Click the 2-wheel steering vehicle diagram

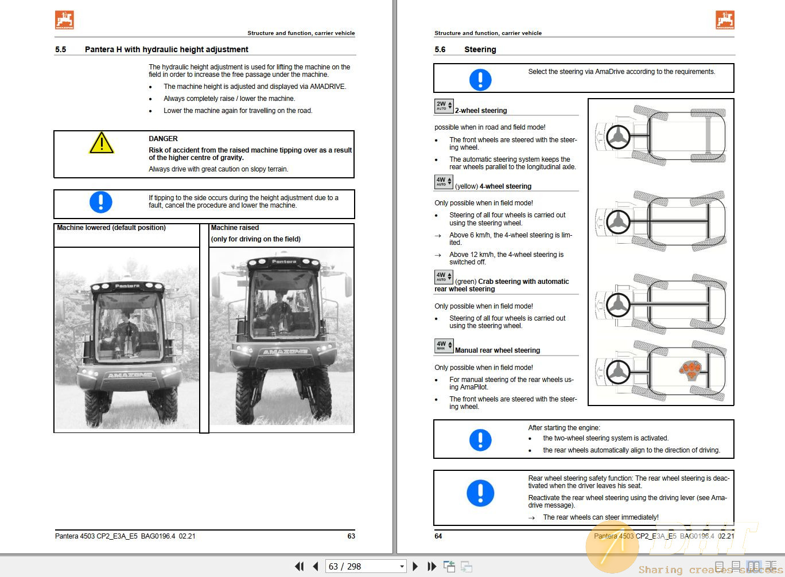[660, 136]
